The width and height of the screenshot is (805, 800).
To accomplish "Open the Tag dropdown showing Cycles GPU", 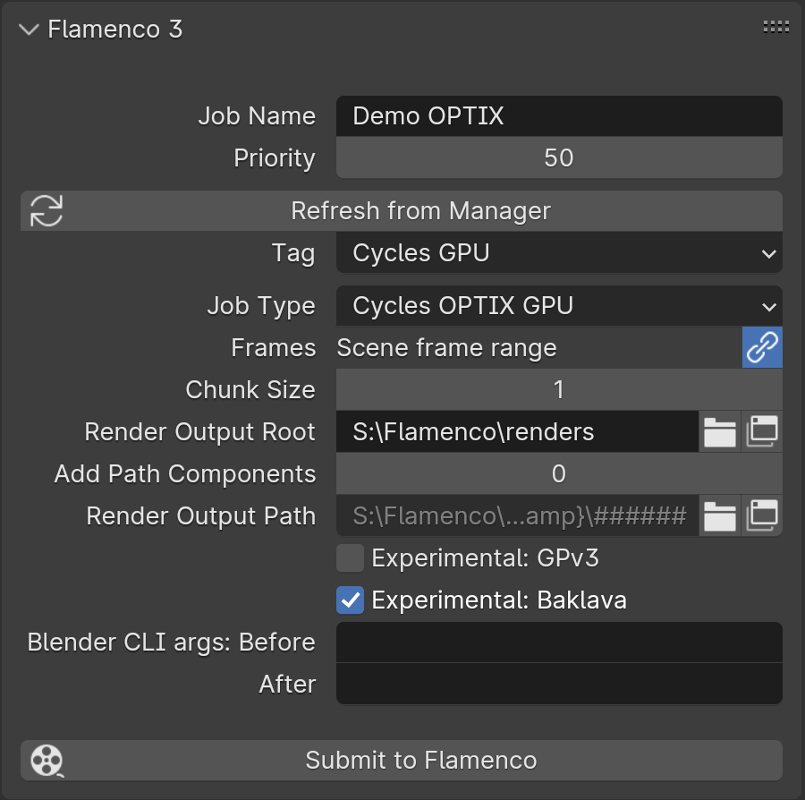I will tap(559, 253).
